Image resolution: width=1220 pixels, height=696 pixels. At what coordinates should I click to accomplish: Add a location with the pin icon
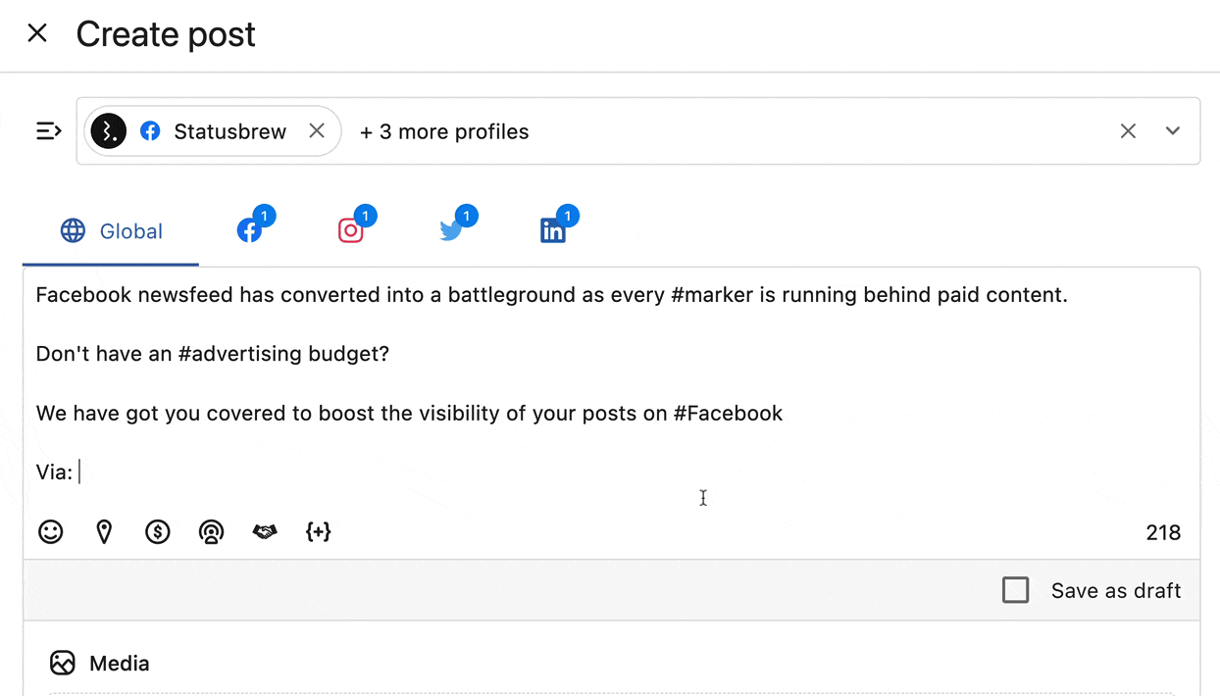click(x=104, y=531)
